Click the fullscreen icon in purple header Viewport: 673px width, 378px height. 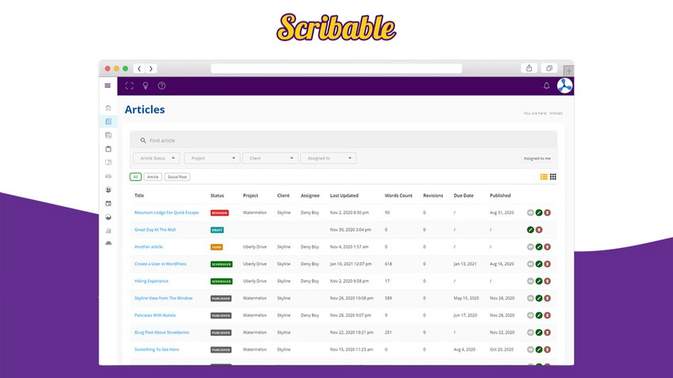129,86
